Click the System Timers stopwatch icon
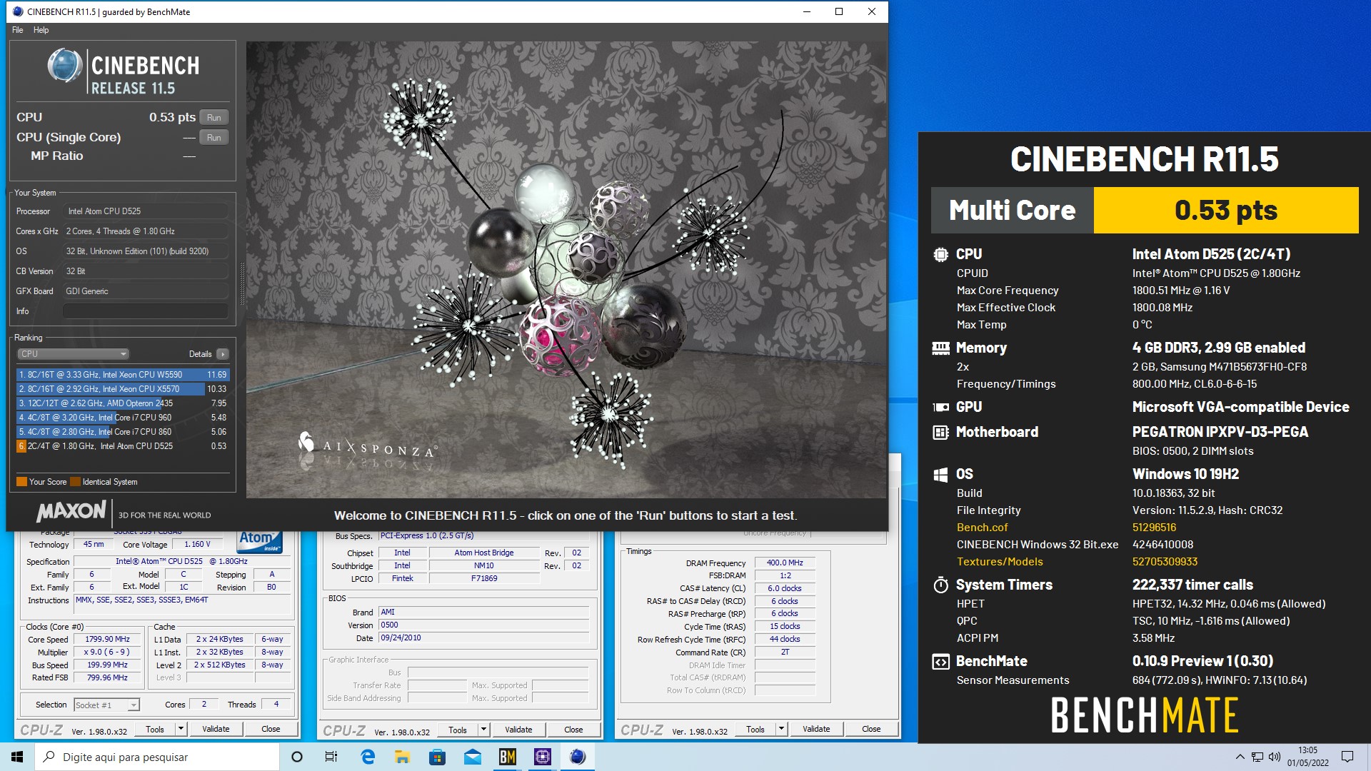The height and width of the screenshot is (771, 1371). point(940,585)
